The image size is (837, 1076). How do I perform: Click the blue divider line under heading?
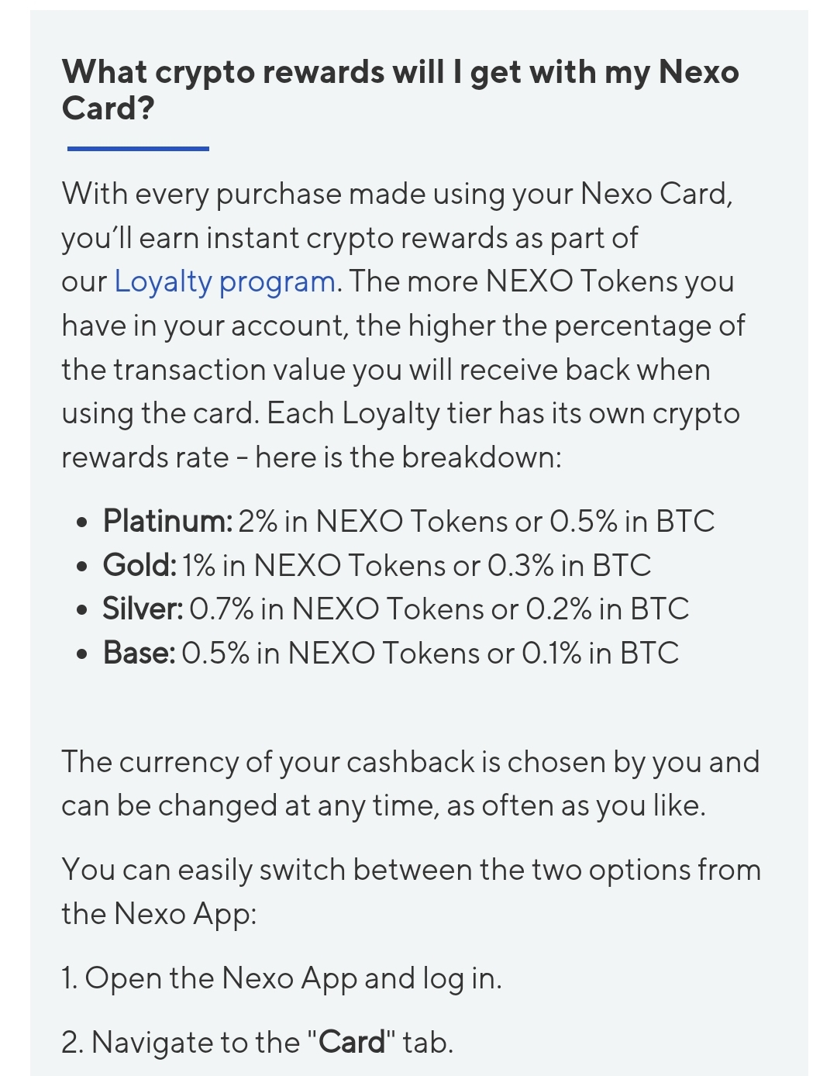tap(138, 148)
